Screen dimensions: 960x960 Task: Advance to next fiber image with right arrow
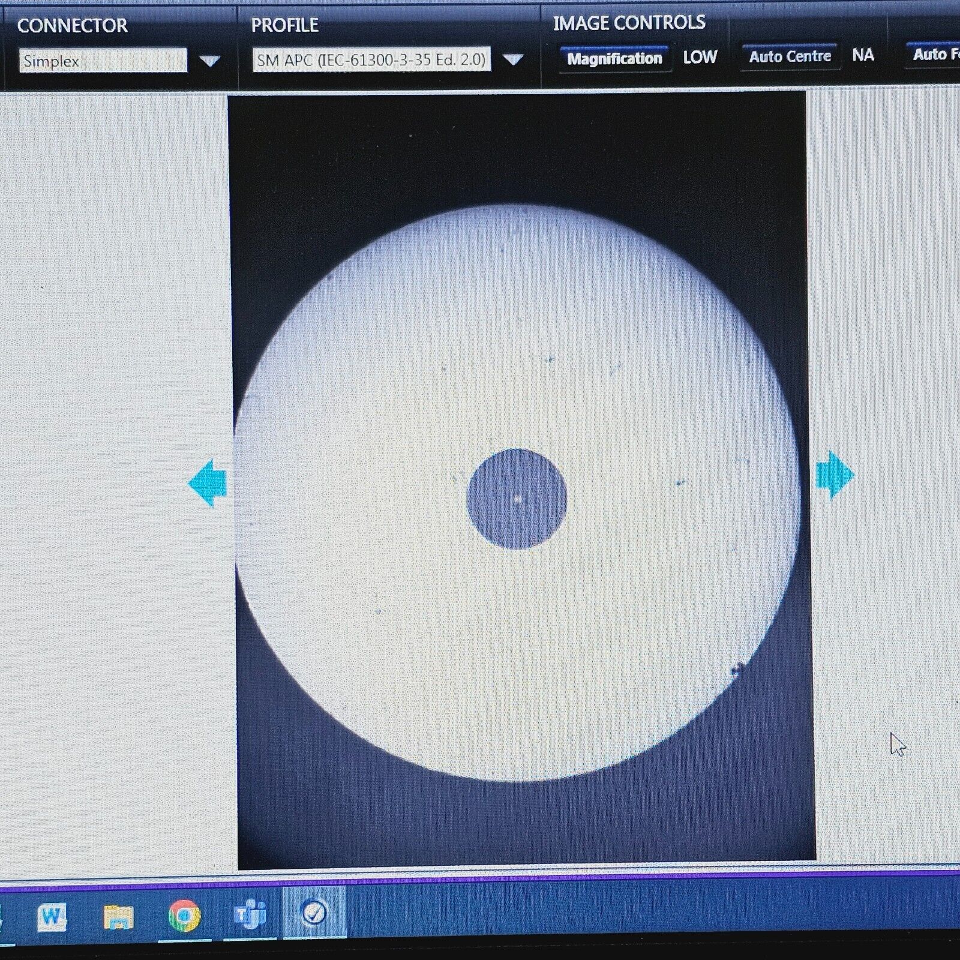coord(834,477)
